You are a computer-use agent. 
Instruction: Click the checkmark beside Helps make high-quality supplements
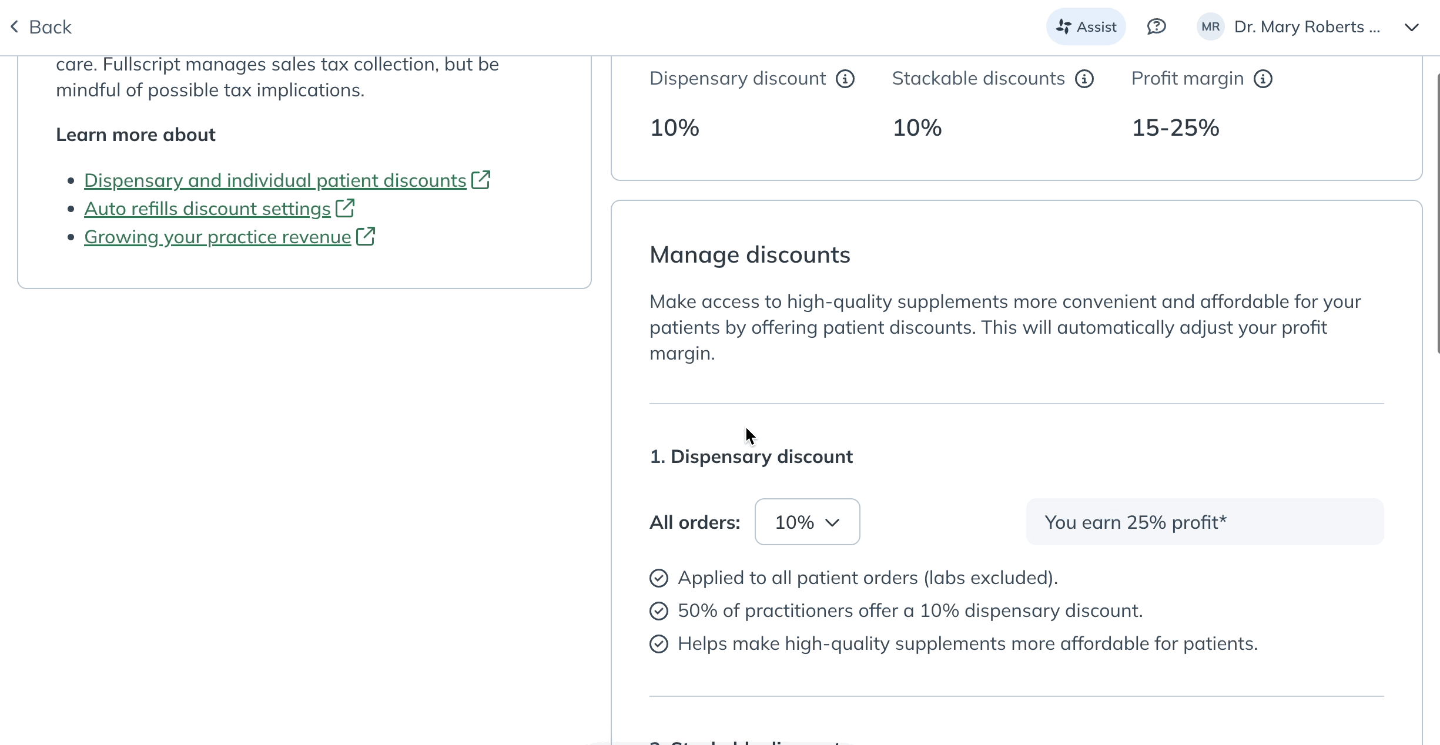[659, 644]
